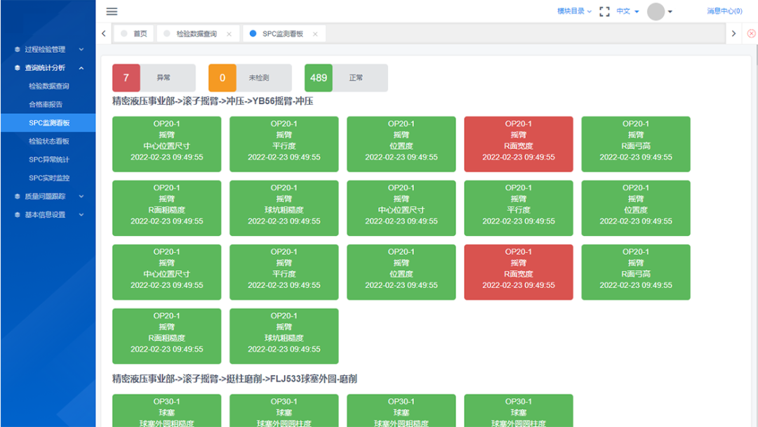Image resolution: width=758 pixels, height=427 pixels.
Task: Open the 模块目录 dropdown
Action: click(x=574, y=11)
